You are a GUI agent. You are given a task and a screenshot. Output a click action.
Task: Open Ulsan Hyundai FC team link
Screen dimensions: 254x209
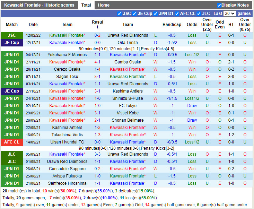67,142
